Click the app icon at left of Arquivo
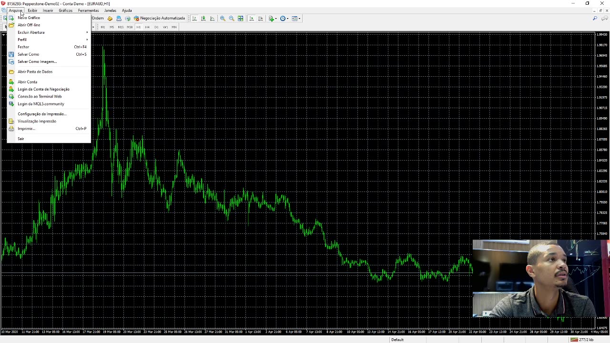Viewport: 610px width, 343px height. tap(4, 10)
